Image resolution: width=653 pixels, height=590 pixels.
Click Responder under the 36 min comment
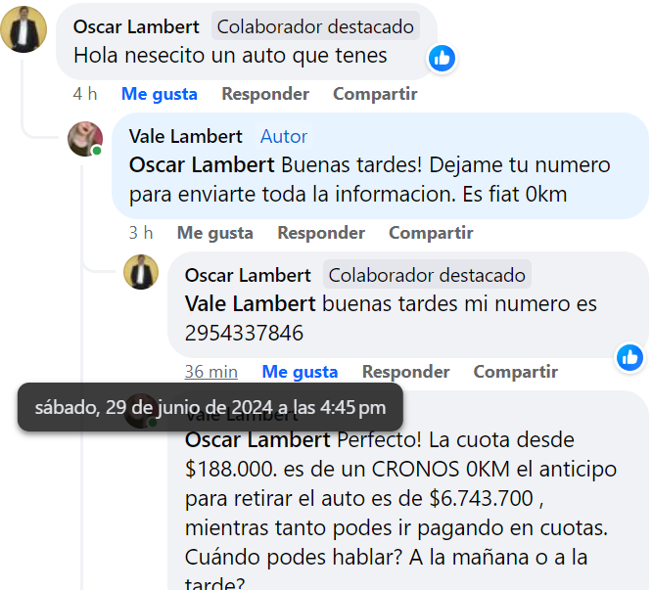(x=405, y=372)
